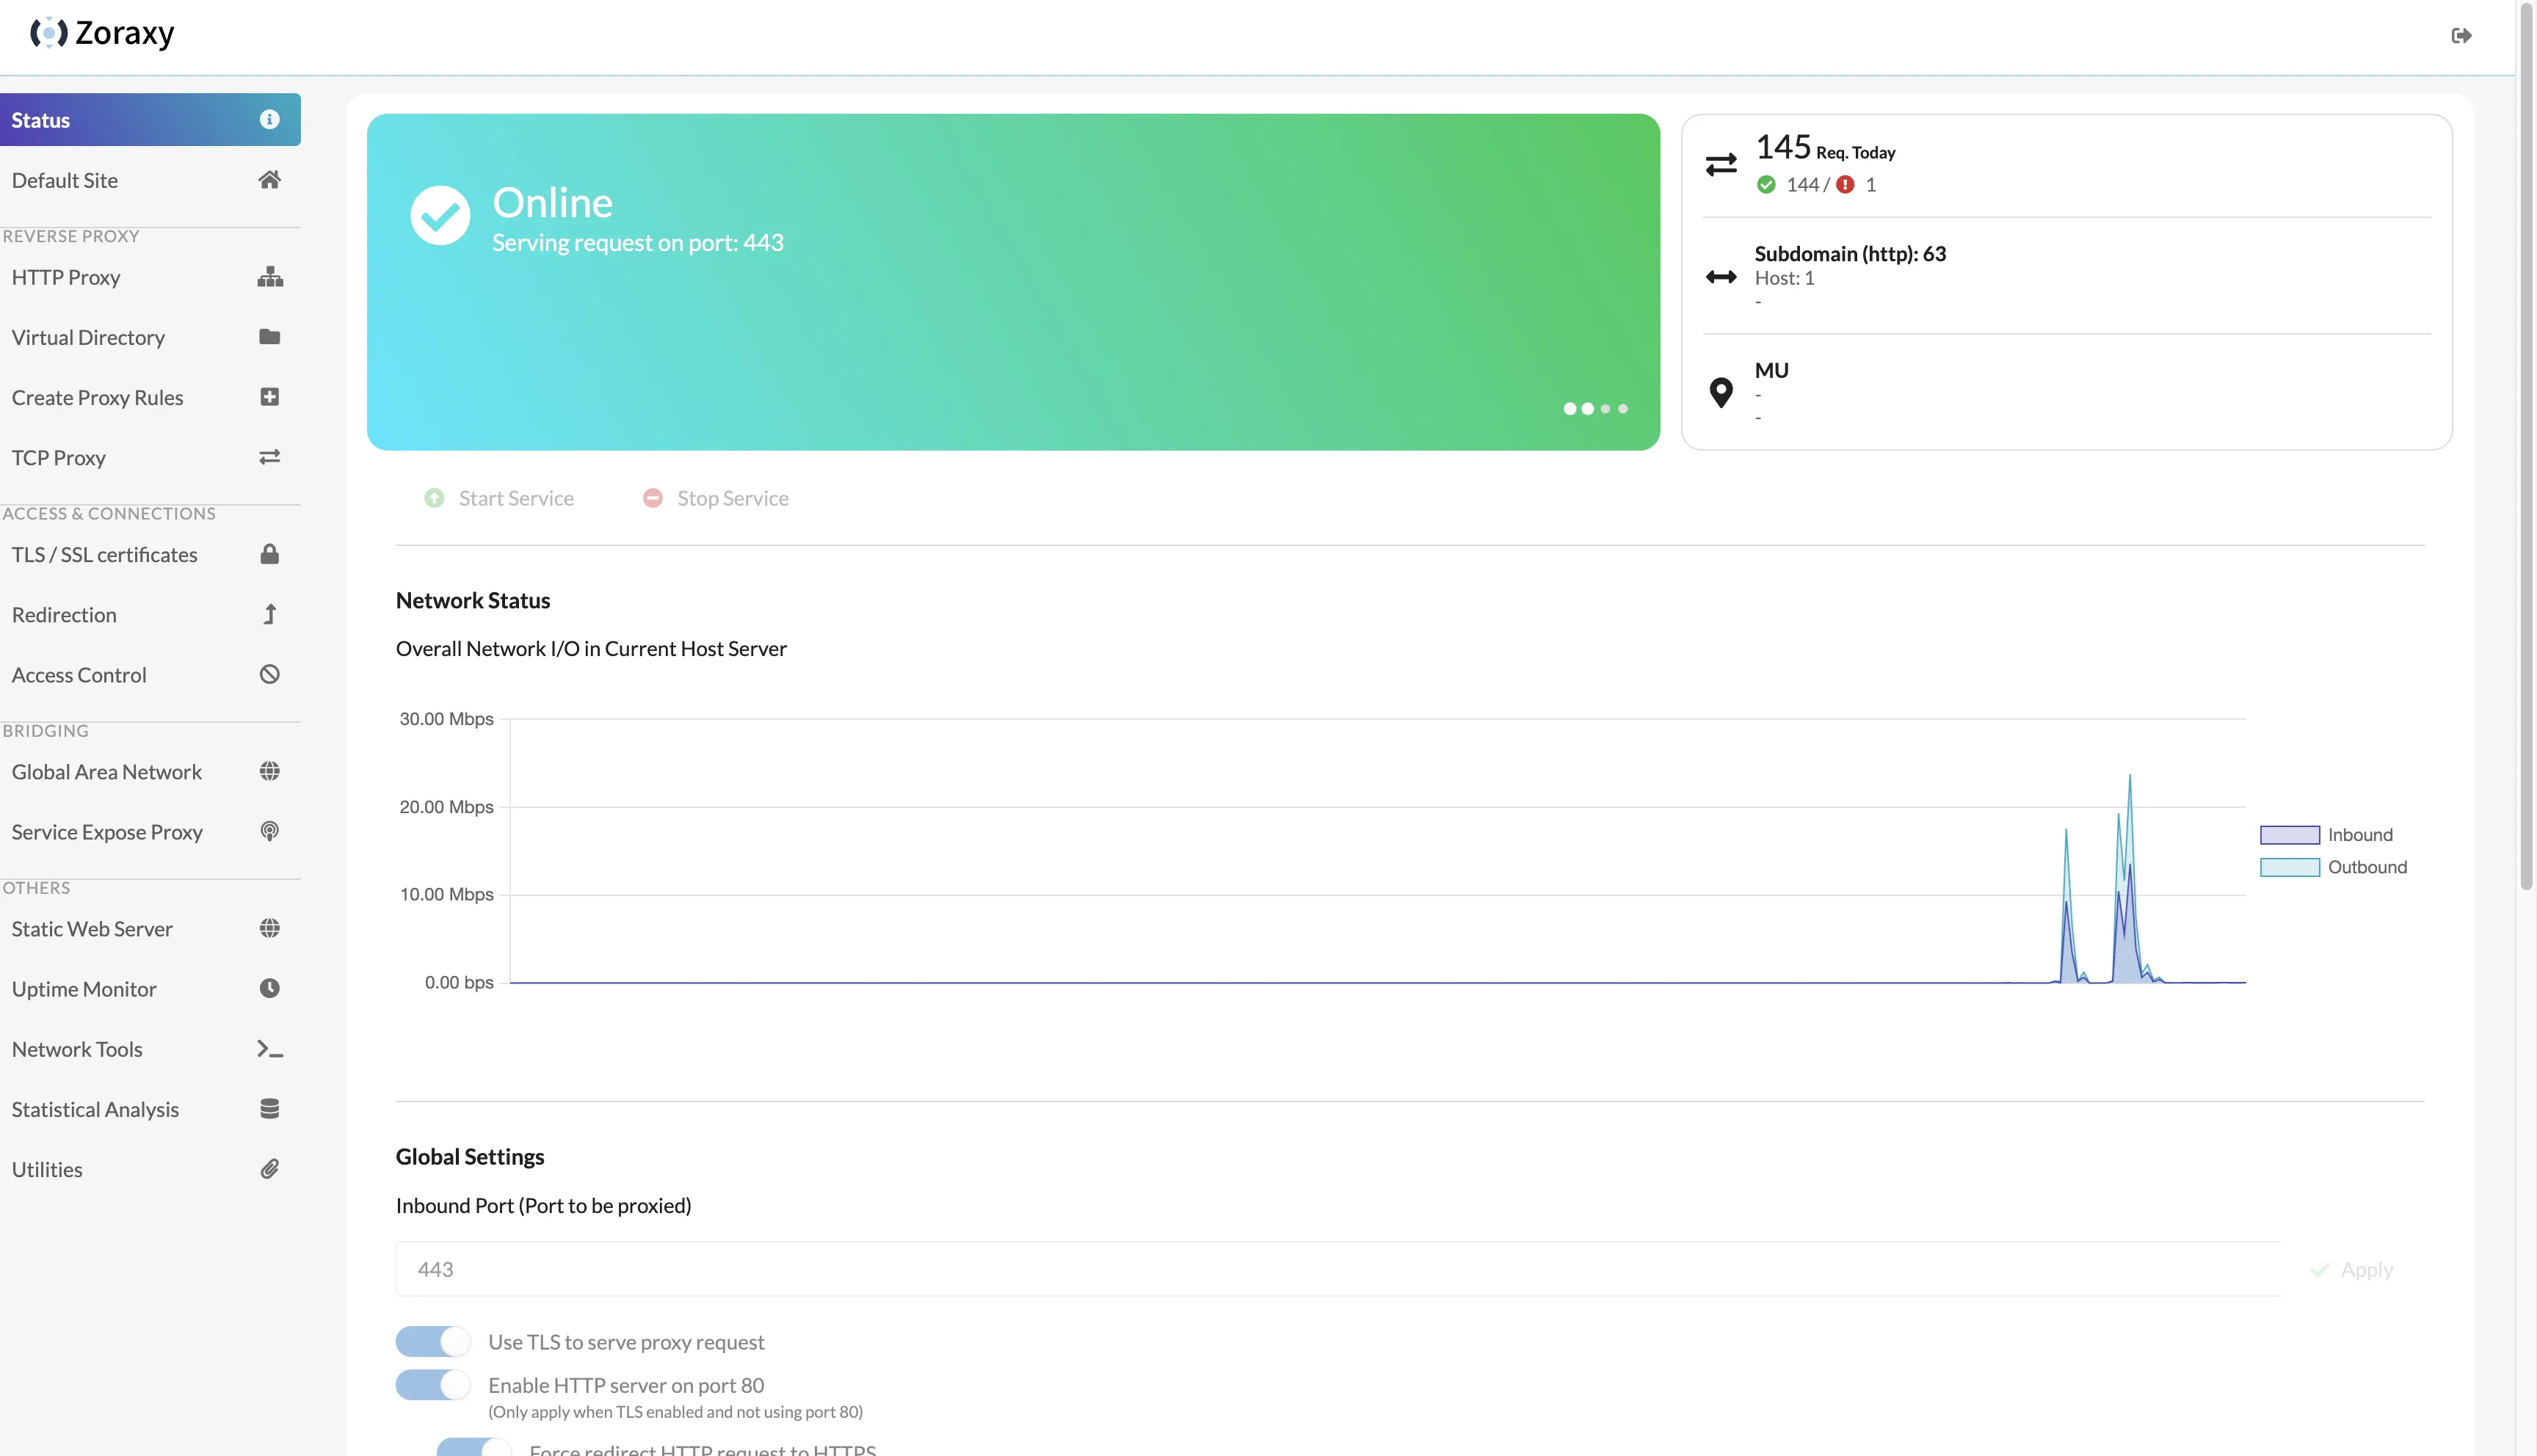Open the Utilities page
Screen dimensions: 2537x1456
[x=150, y=1169]
